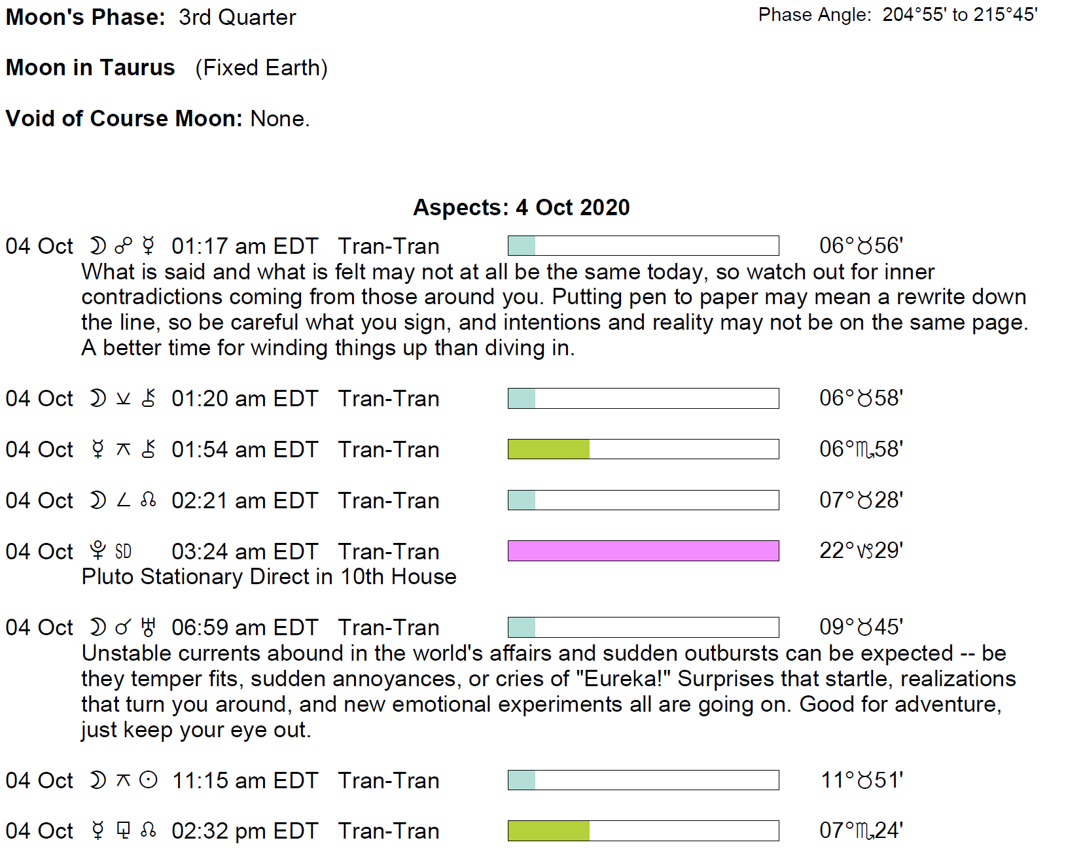
Task: Click the Capricorn glyph in the 22°29' position
Action: [865, 551]
